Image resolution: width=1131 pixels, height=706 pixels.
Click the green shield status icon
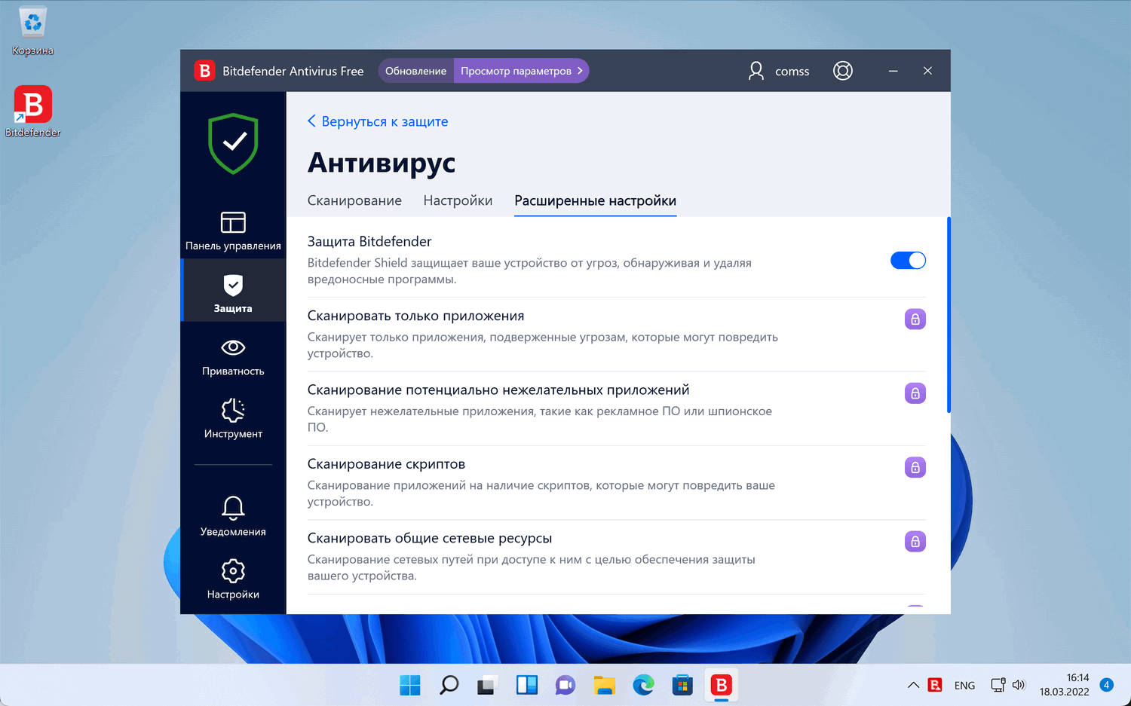(234, 143)
